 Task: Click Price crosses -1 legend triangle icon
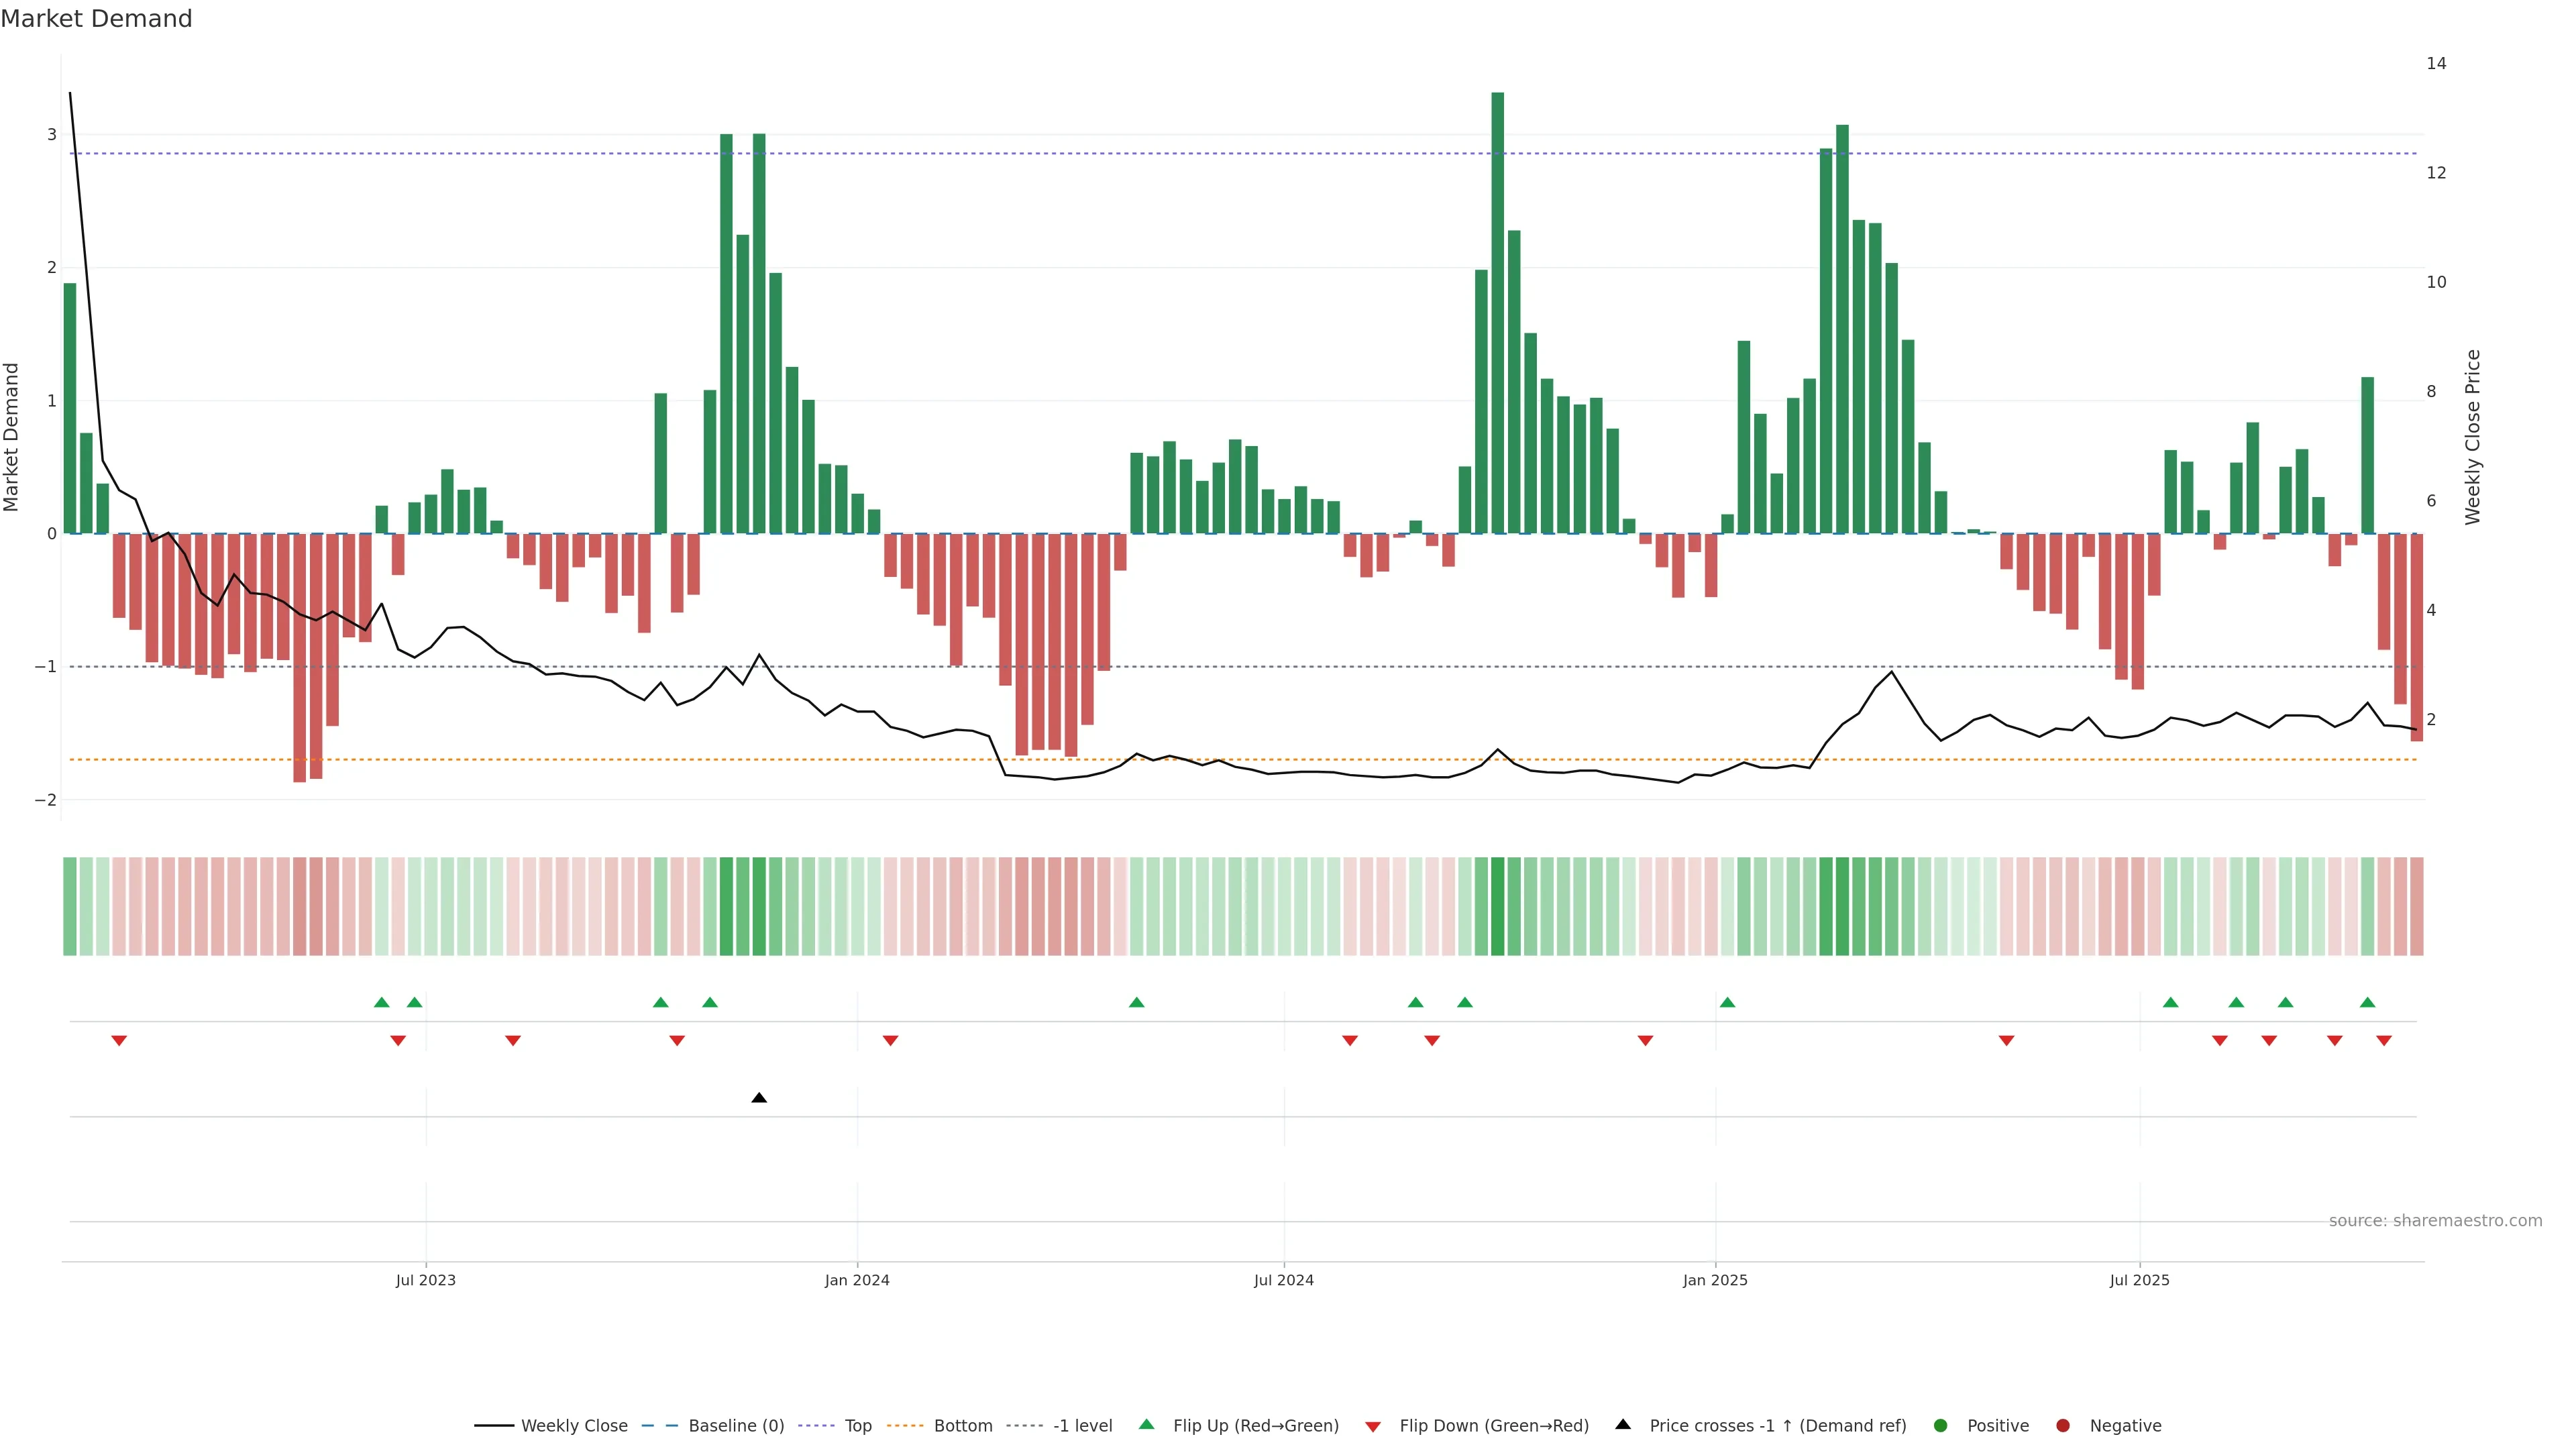click(1623, 1424)
